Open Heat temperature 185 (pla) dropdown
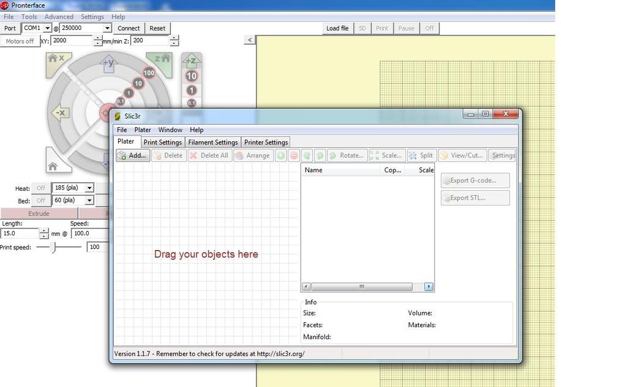 tap(89, 188)
